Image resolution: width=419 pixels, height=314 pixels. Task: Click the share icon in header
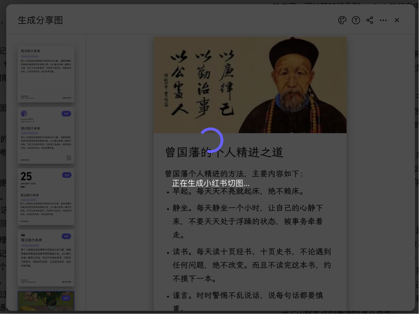point(370,20)
